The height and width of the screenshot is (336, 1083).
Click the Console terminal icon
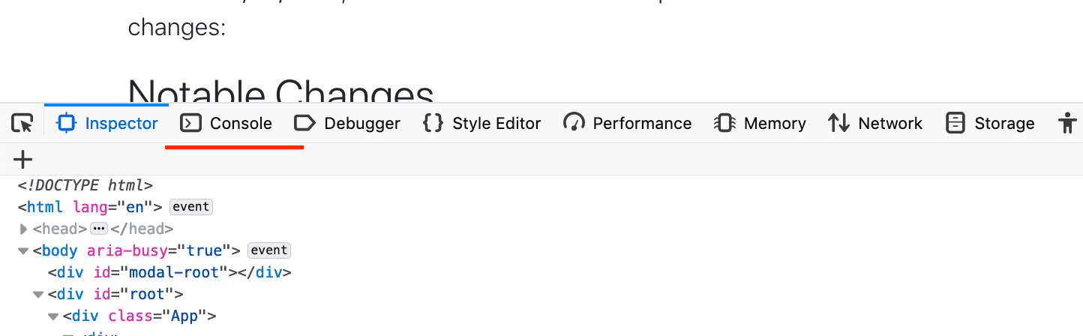191,124
